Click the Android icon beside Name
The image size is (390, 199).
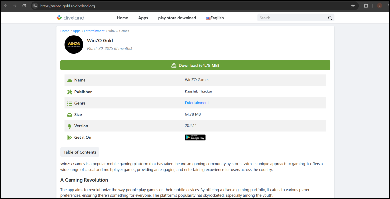click(70, 80)
